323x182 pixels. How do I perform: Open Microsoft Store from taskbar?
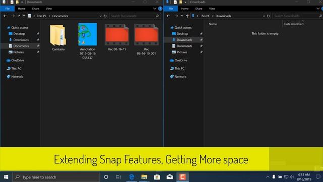(157, 177)
